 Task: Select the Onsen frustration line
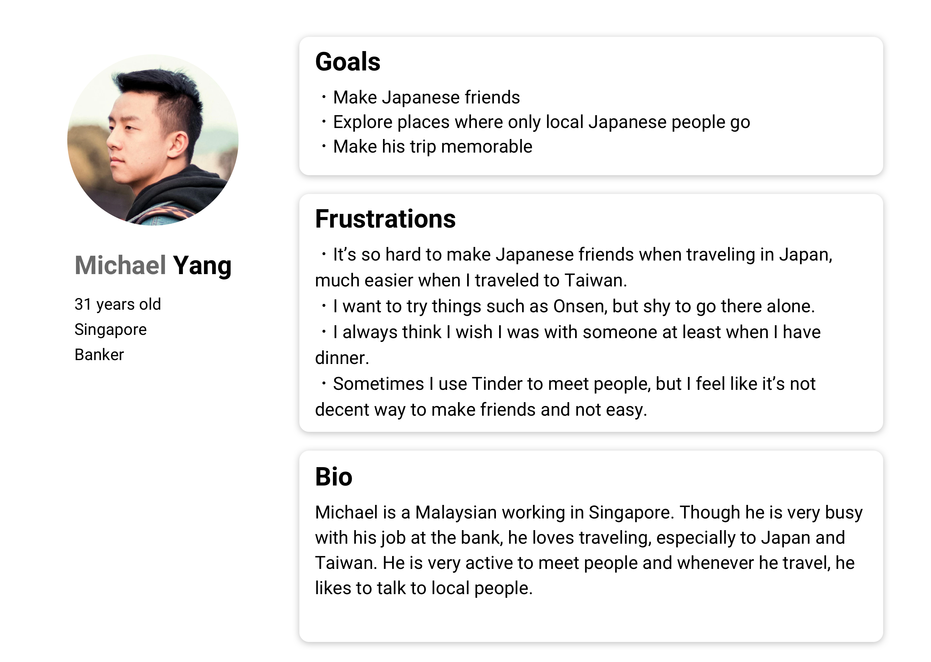(x=573, y=306)
